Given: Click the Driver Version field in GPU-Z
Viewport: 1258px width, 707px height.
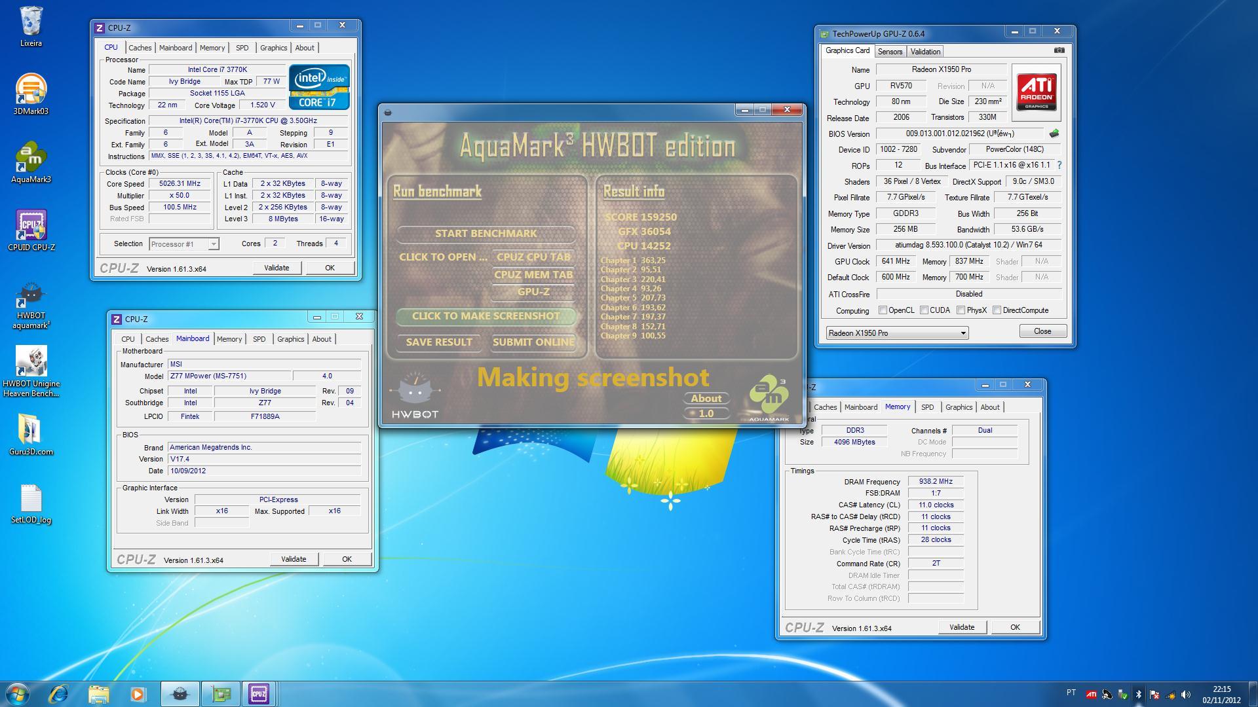Looking at the screenshot, I should tap(968, 245).
